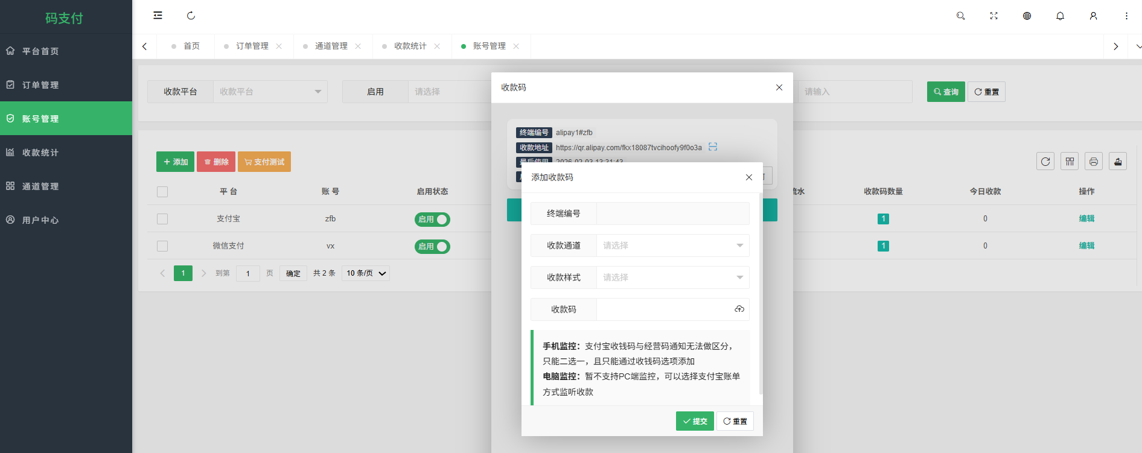Open the 收款通道 dropdown in the dialog

click(x=673, y=246)
